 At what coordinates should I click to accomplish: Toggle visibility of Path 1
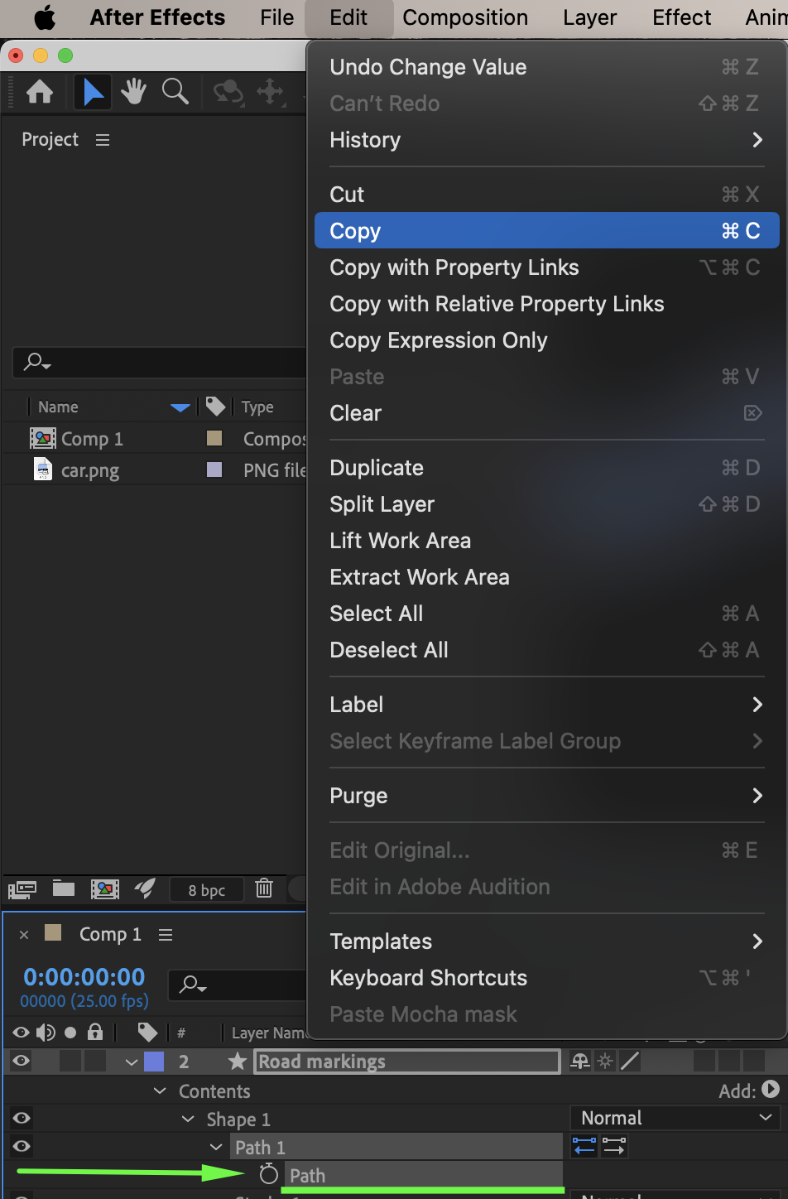pos(22,1146)
